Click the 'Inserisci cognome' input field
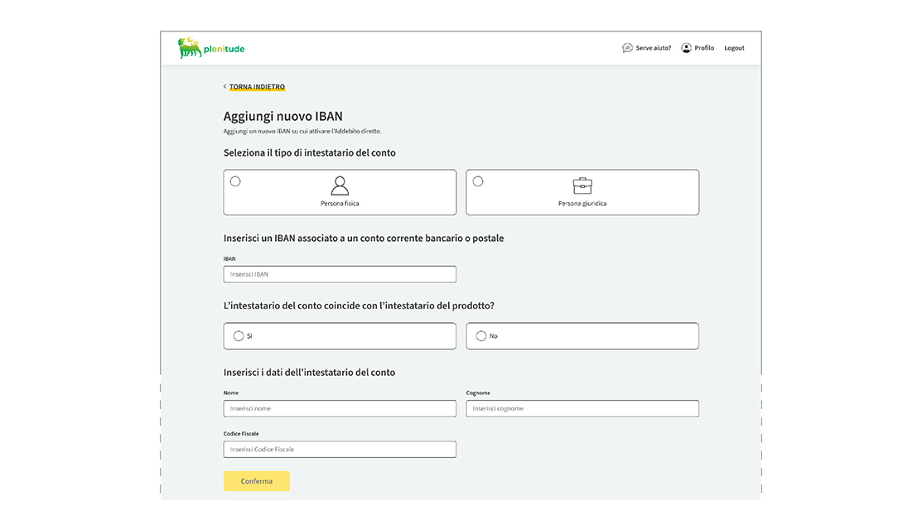The width and height of the screenshot is (922, 530). click(x=582, y=408)
